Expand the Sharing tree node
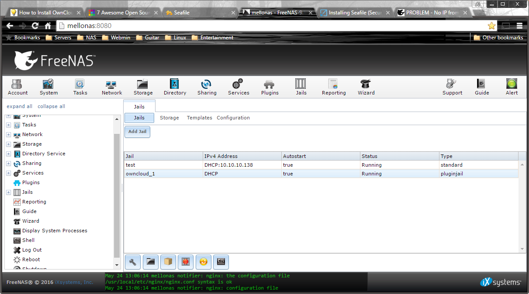 (8, 164)
